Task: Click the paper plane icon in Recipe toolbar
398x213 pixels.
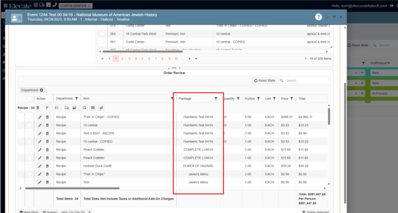Action: click(101, 108)
